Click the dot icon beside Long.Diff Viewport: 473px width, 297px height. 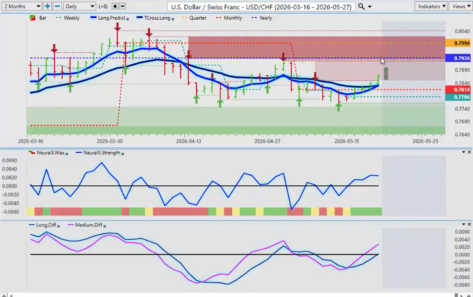tap(58, 226)
